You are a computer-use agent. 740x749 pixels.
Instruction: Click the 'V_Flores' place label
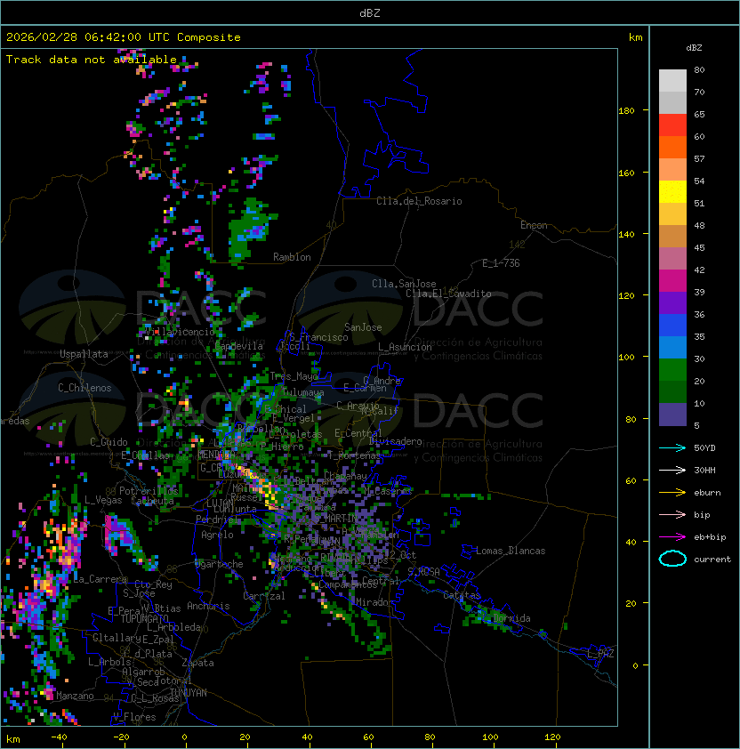click(x=134, y=717)
